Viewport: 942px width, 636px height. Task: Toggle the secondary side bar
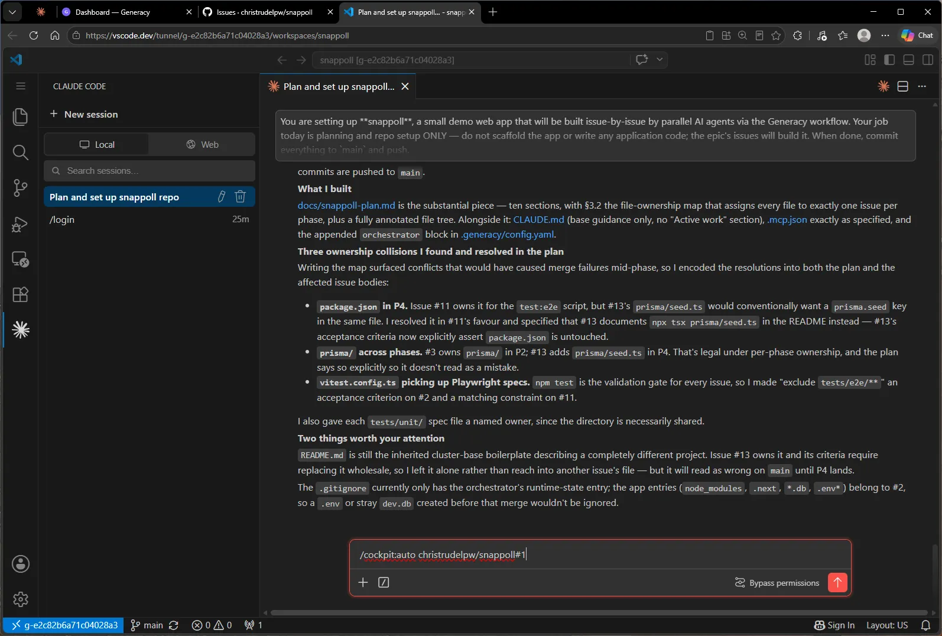(928, 60)
